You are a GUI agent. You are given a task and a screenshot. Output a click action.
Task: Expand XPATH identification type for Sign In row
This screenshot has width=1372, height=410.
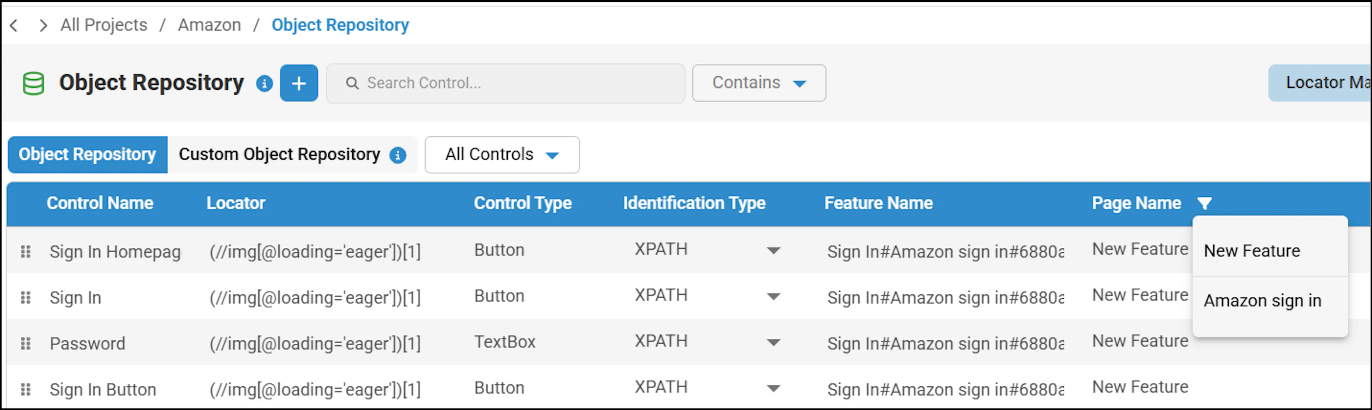[773, 296]
